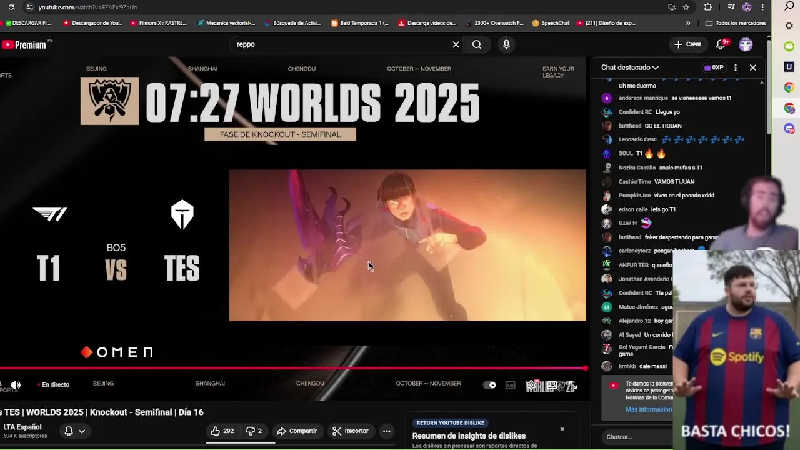Screen dimensions: 800x450
Task: Toggle autoplay switch in player
Action: (490, 385)
